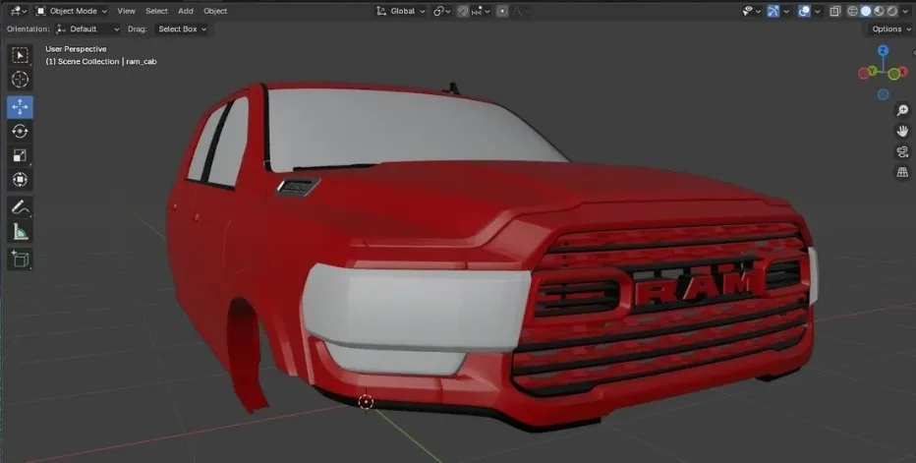Open Global transform orientation dropdown
Image resolution: width=916 pixels, height=463 pixels.
click(401, 11)
